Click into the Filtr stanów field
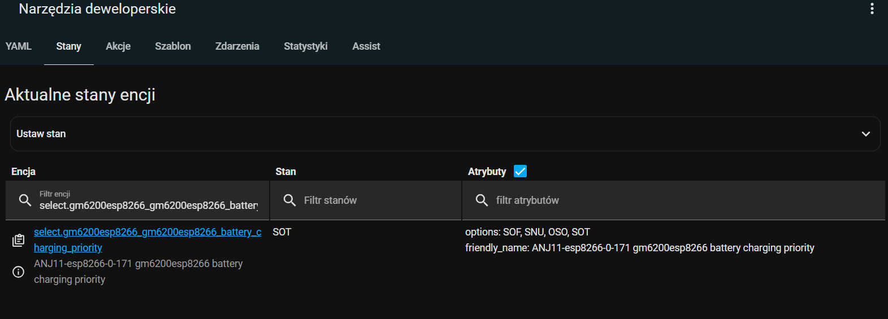 [x=373, y=200]
